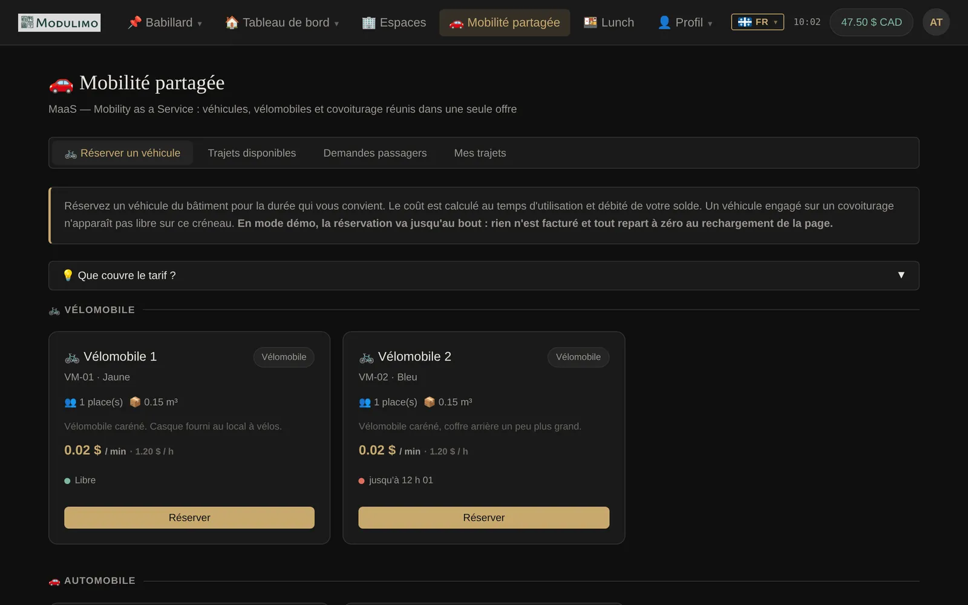Expand the "Que couvre le tarif ?" section
This screenshot has height=605, width=968.
[484, 275]
